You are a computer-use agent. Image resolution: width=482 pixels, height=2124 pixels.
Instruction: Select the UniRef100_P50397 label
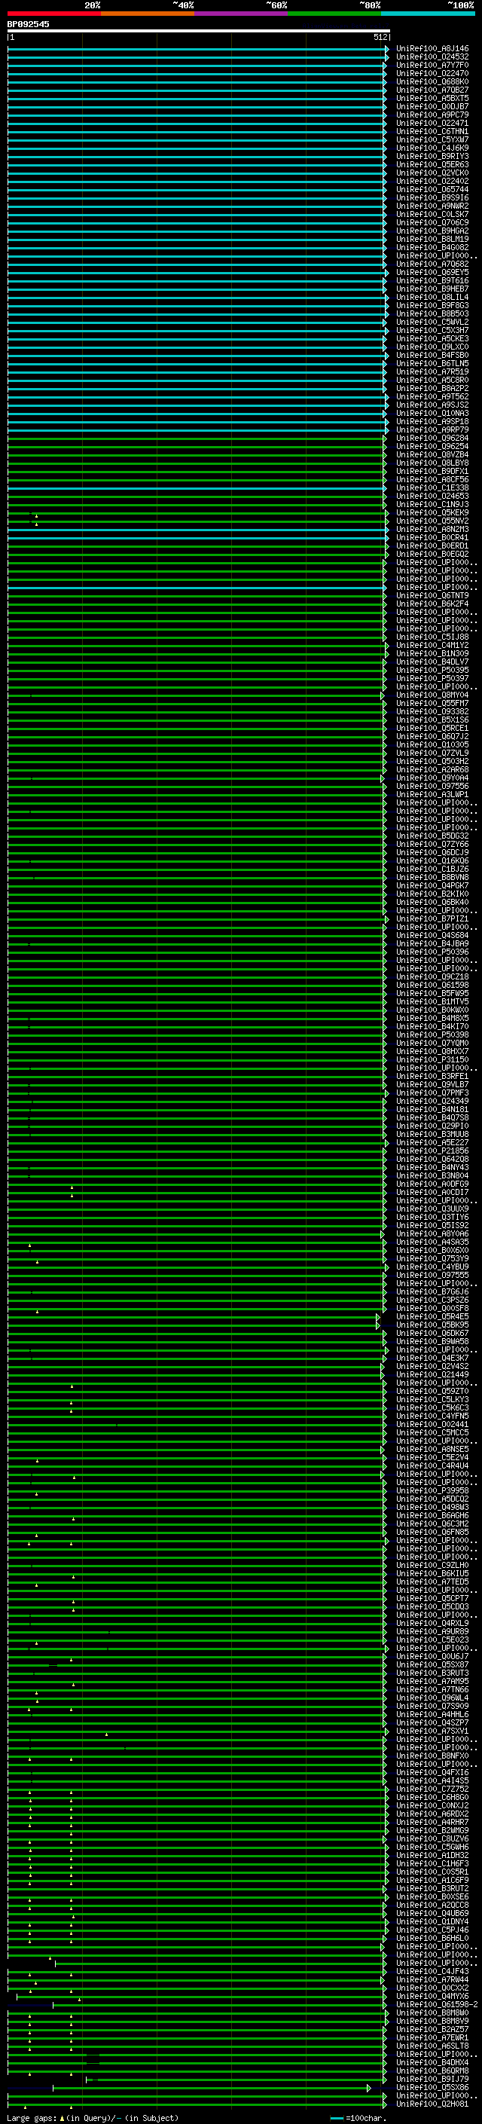click(x=432, y=678)
